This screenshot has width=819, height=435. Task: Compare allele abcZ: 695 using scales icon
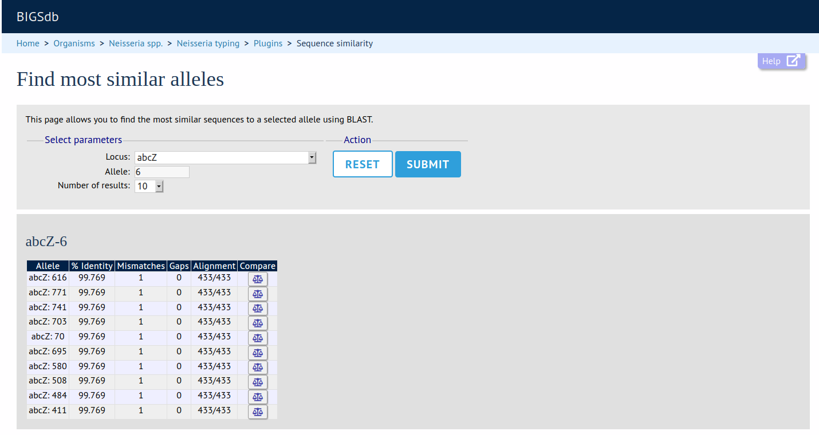(x=258, y=353)
